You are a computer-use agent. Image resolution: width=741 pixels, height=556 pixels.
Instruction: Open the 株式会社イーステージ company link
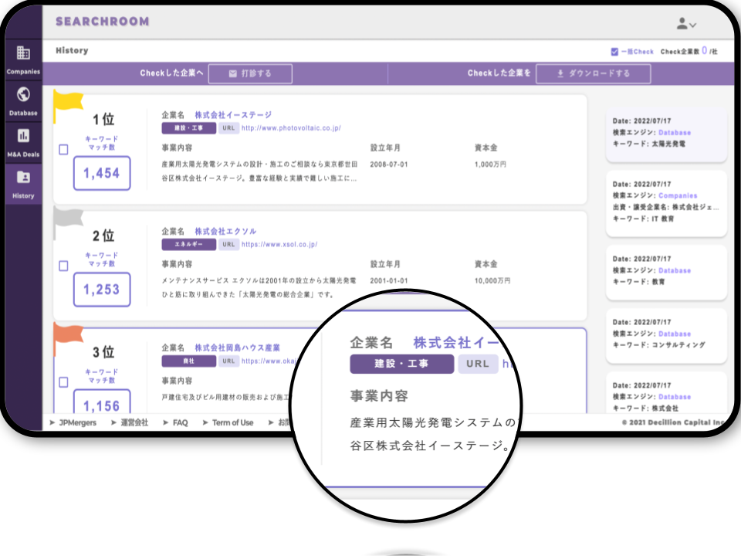tap(234, 114)
